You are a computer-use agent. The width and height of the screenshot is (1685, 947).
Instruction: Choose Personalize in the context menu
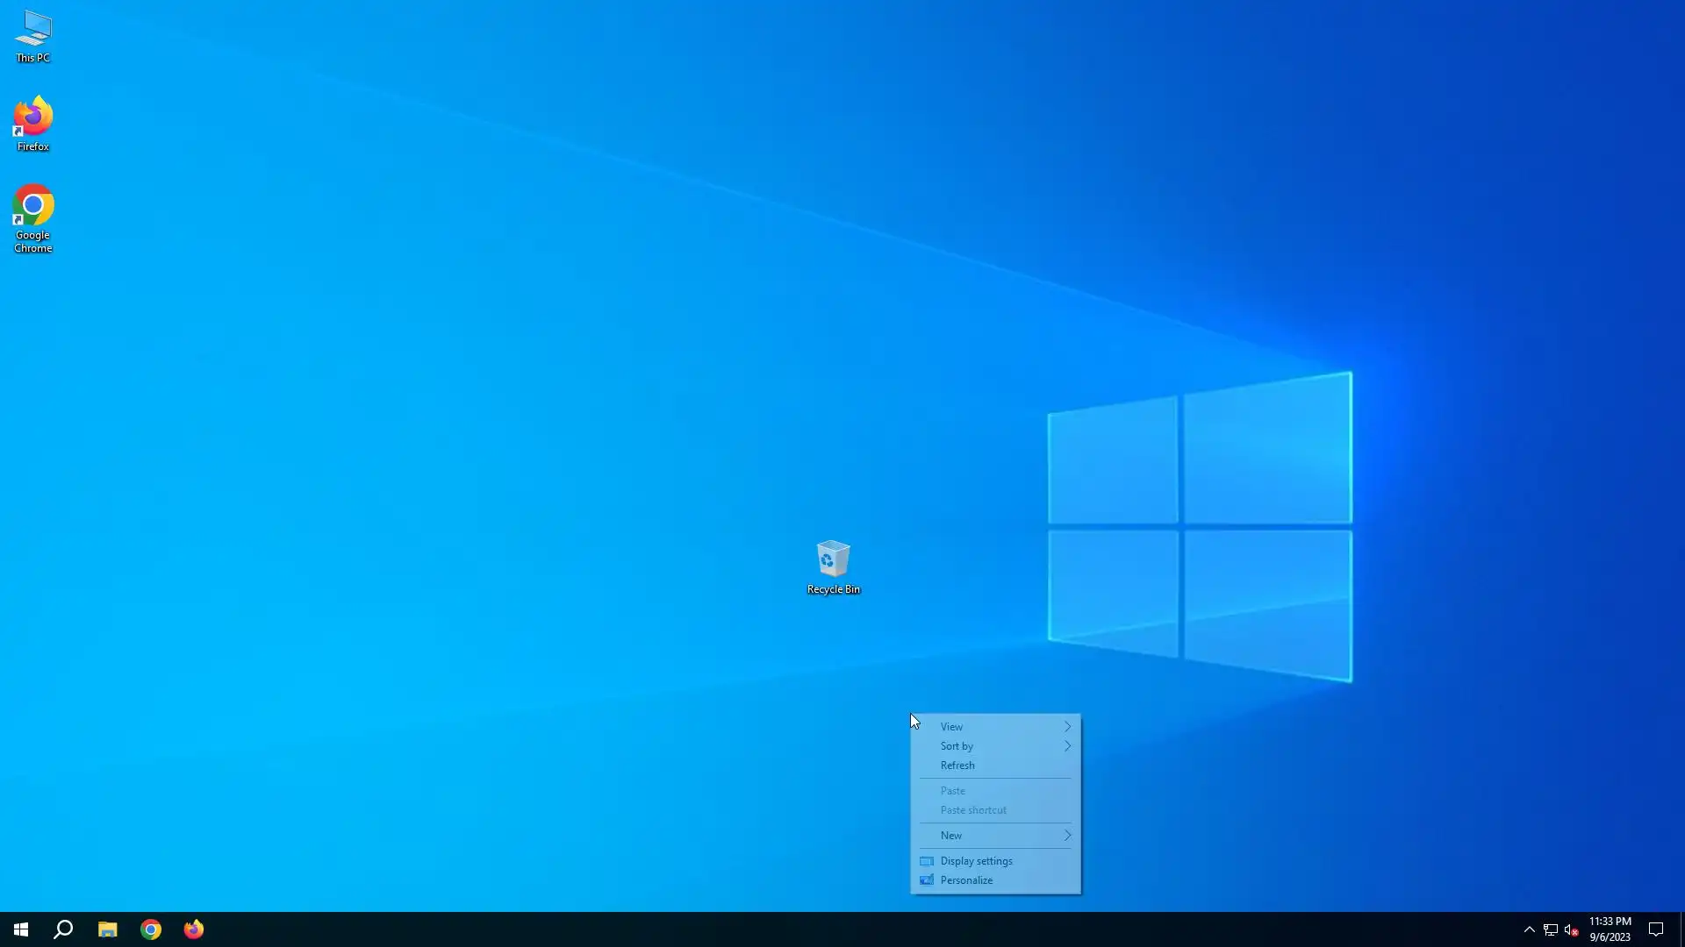coord(966,880)
